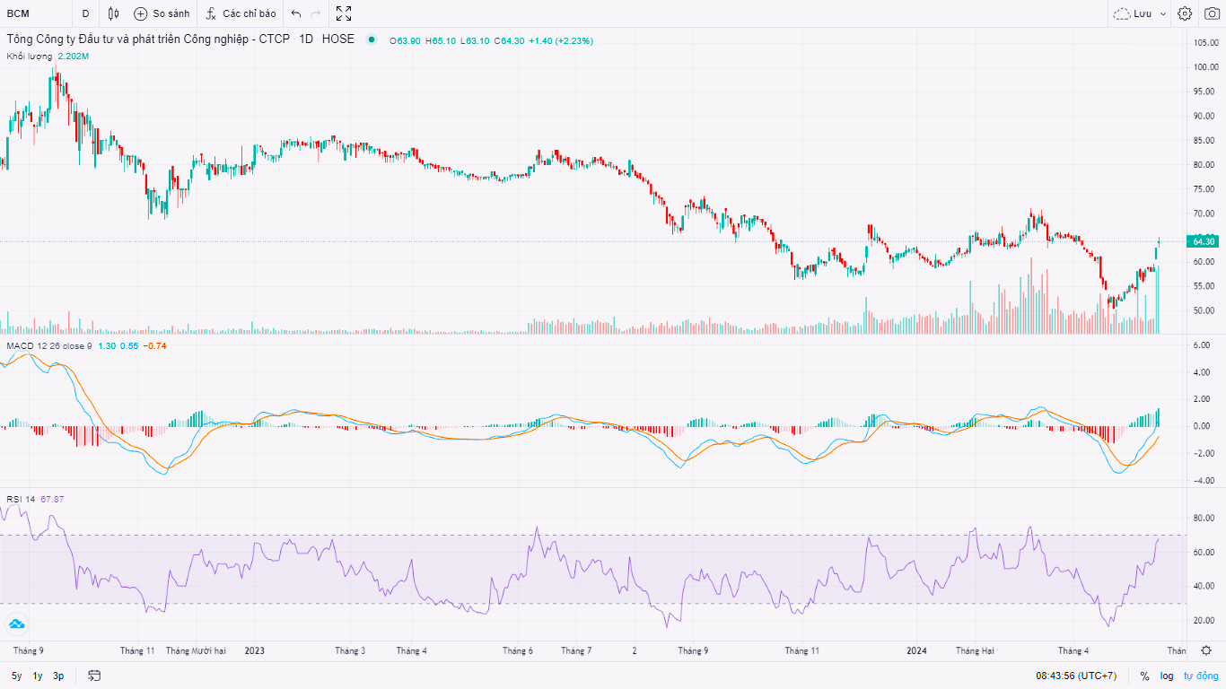This screenshot has height=689, width=1226.
Task: Select the 3p time range
Action: tap(58, 676)
